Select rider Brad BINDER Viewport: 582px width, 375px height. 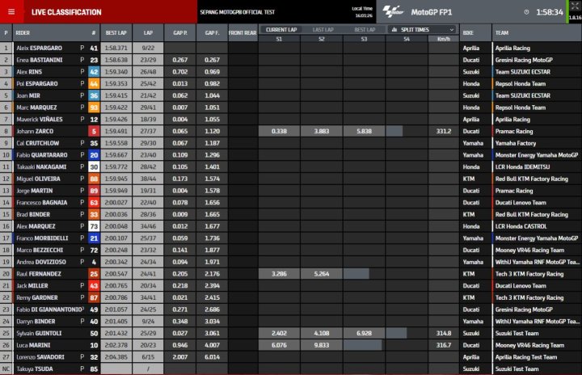click(x=33, y=214)
